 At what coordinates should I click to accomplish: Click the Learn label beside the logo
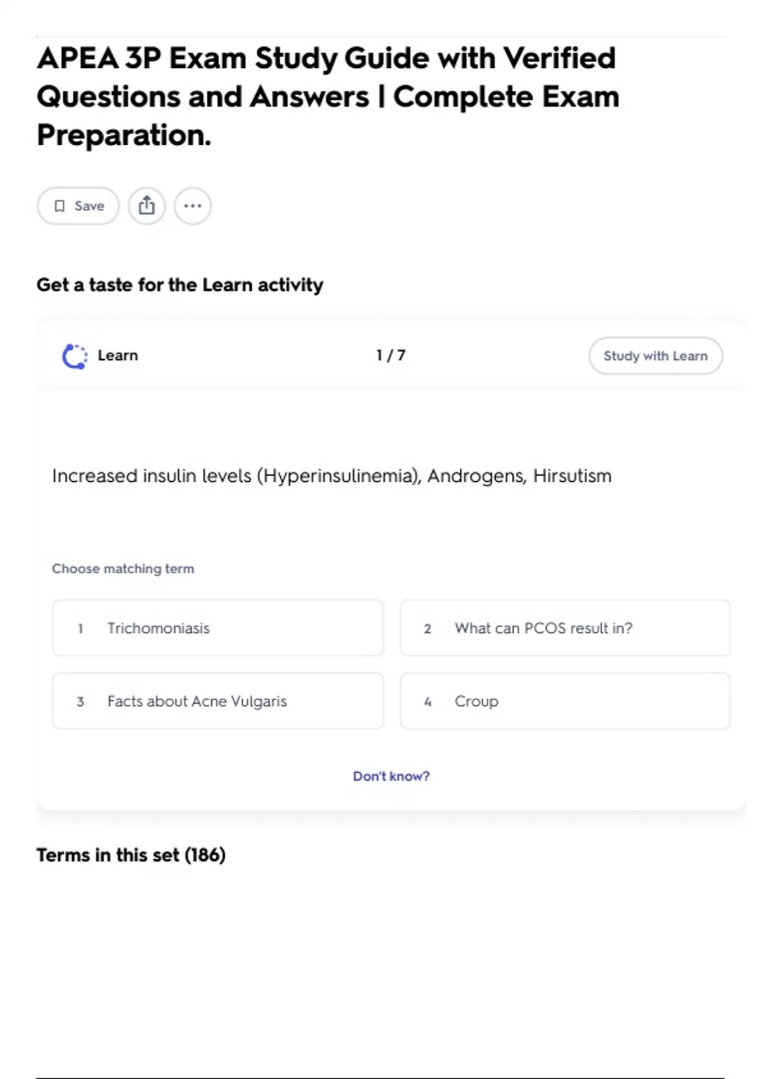117,355
